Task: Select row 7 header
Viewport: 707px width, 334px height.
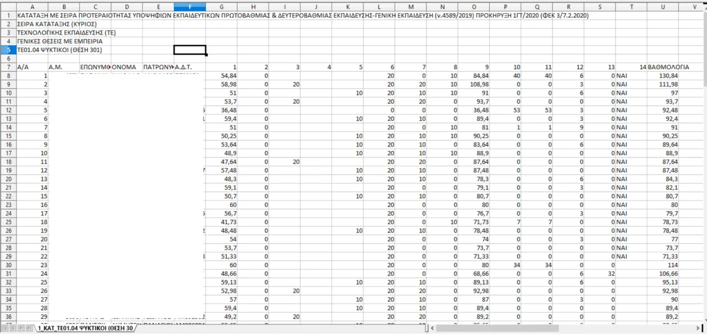Action: coord(8,68)
